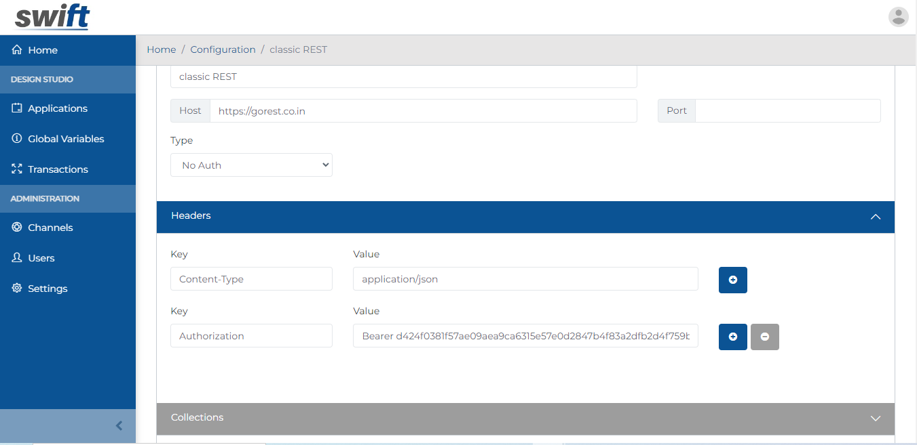Open the user profile avatar
The image size is (917, 445).
[x=898, y=17]
